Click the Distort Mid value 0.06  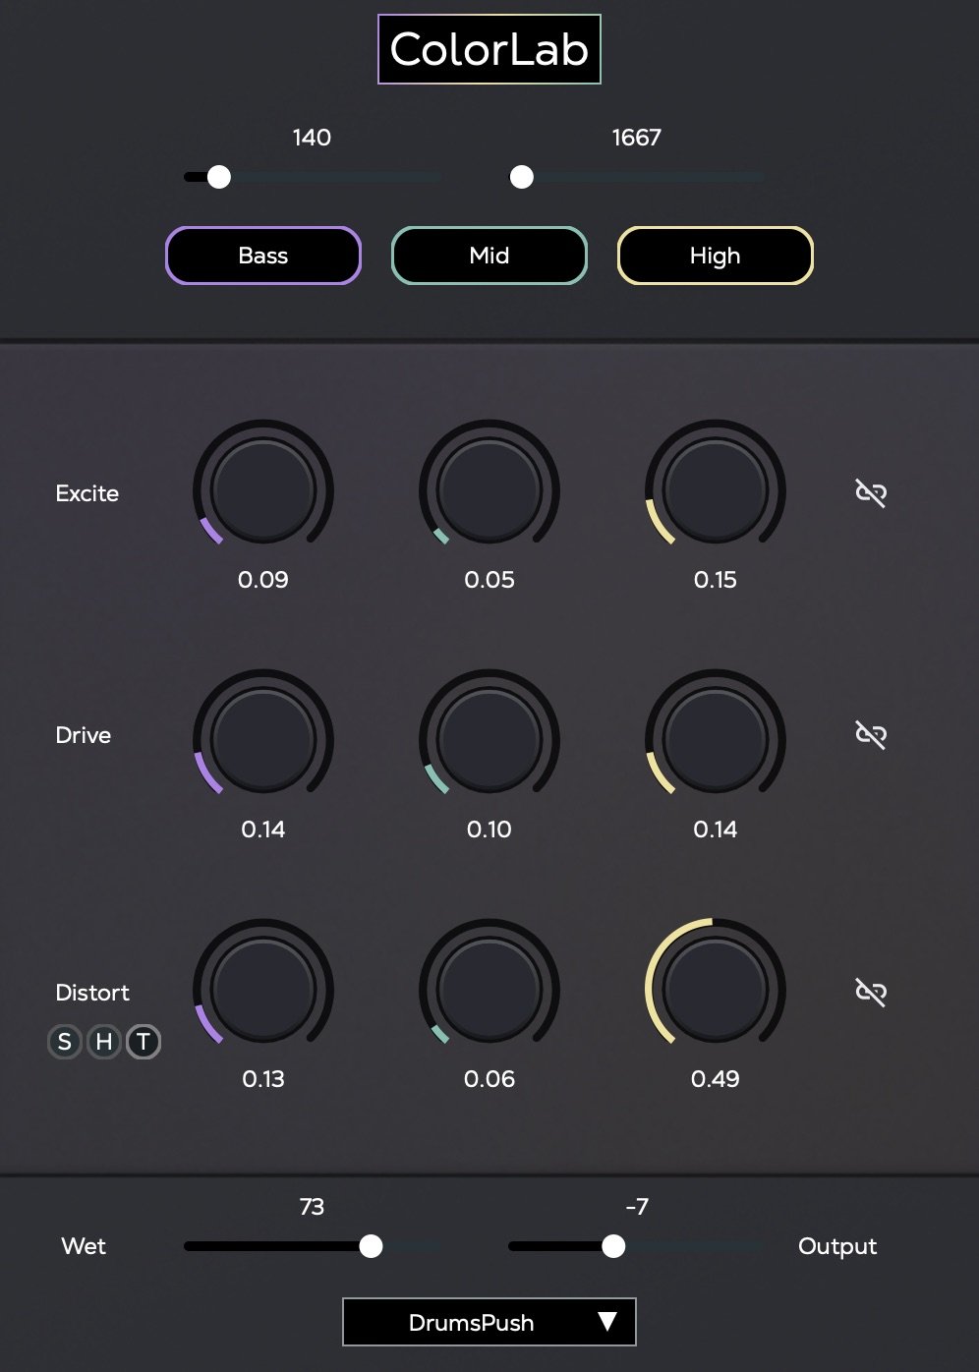489,1079
